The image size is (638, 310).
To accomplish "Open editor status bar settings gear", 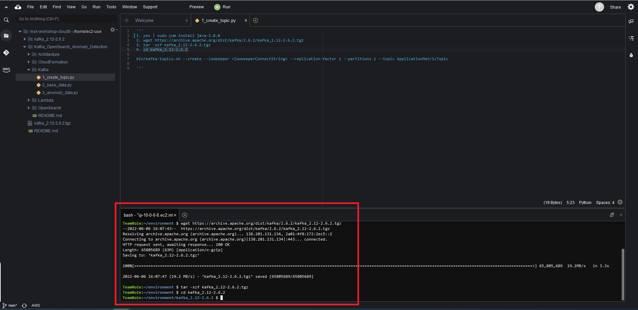I will 620,202.
